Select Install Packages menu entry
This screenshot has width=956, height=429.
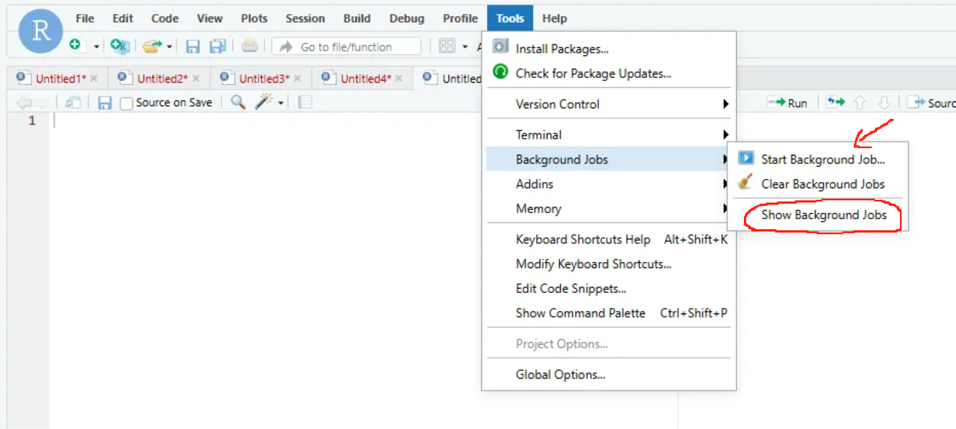[561, 49]
